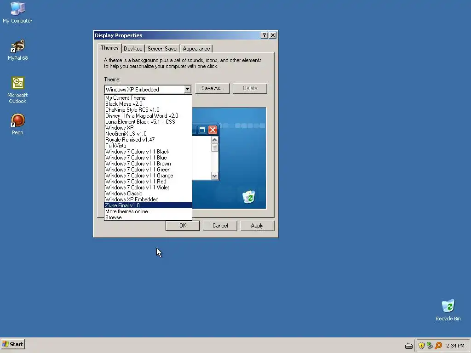Click the Apply button
Screen dimensions: 471x353
click(x=257, y=226)
